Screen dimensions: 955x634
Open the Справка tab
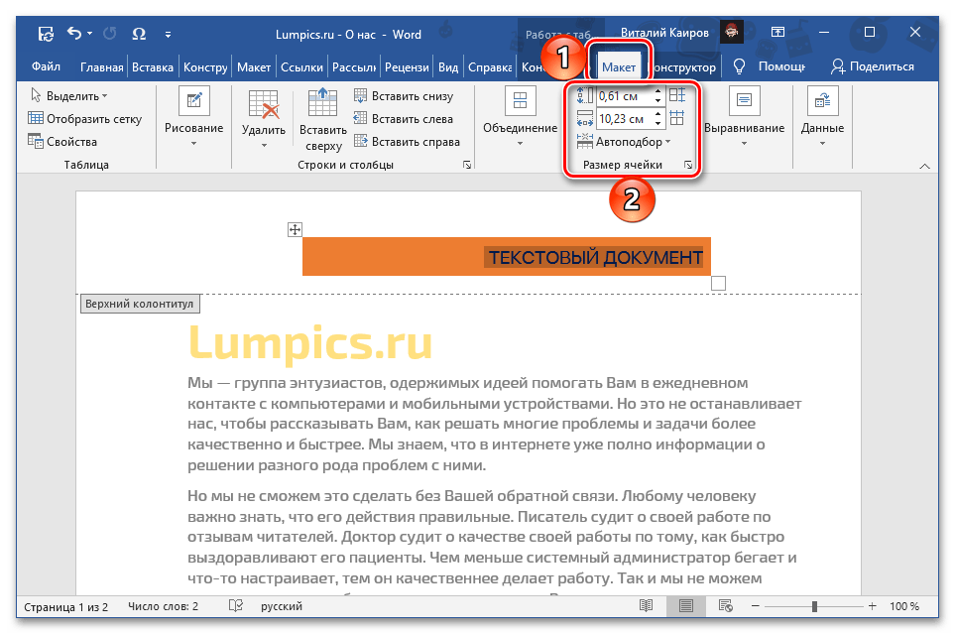click(x=490, y=67)
